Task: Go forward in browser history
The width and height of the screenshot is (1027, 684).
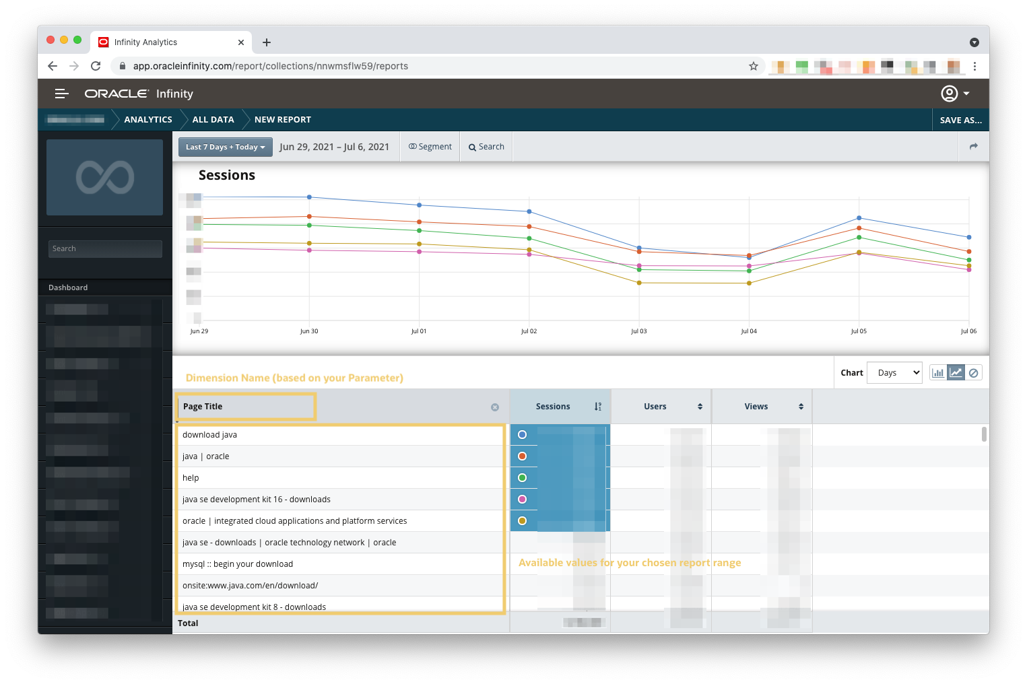Action: coord(74,66)
